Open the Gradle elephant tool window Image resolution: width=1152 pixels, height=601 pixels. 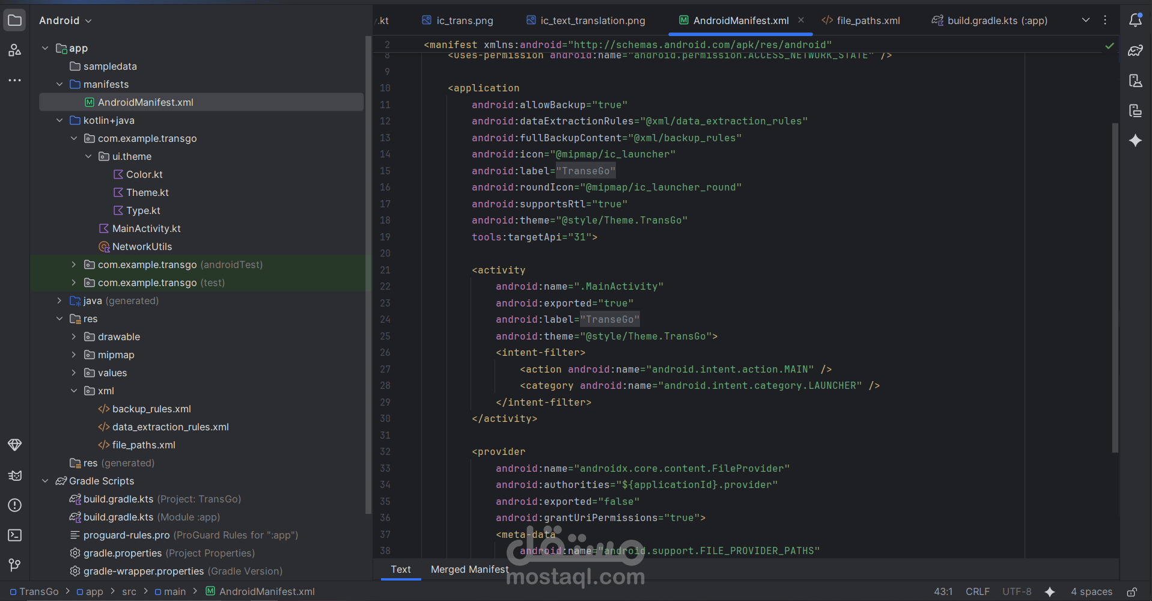(x=1135, y=50)
